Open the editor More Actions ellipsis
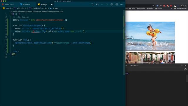 point(121,4)
